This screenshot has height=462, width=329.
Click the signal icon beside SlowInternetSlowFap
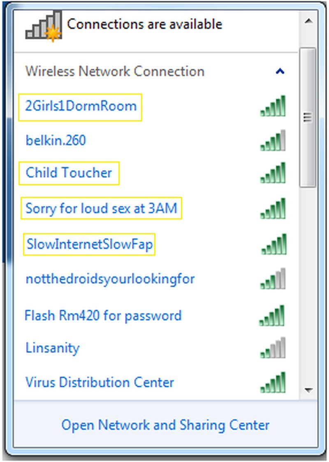273,244
